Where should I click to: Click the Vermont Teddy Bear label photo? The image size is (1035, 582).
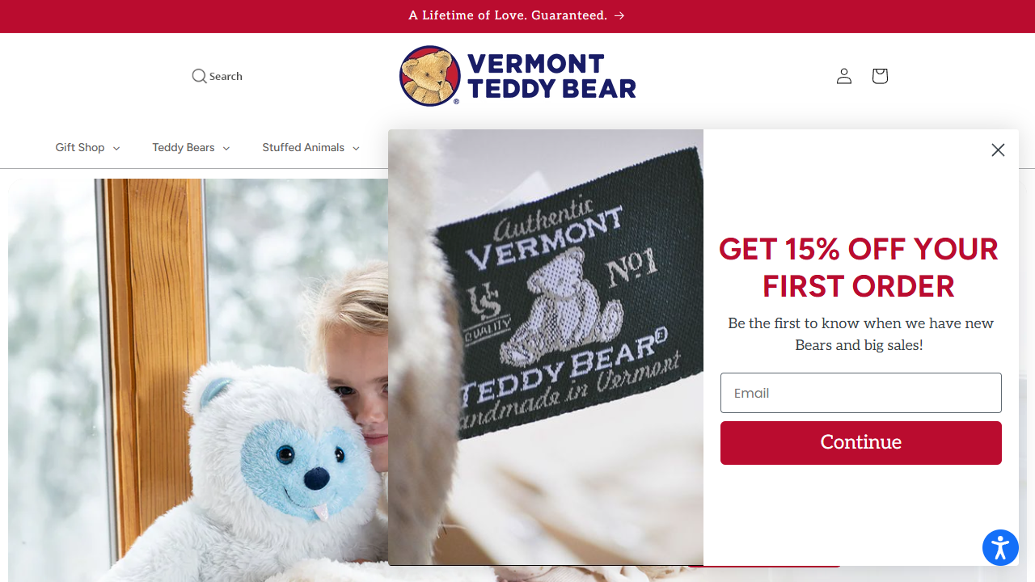[546, 348]
